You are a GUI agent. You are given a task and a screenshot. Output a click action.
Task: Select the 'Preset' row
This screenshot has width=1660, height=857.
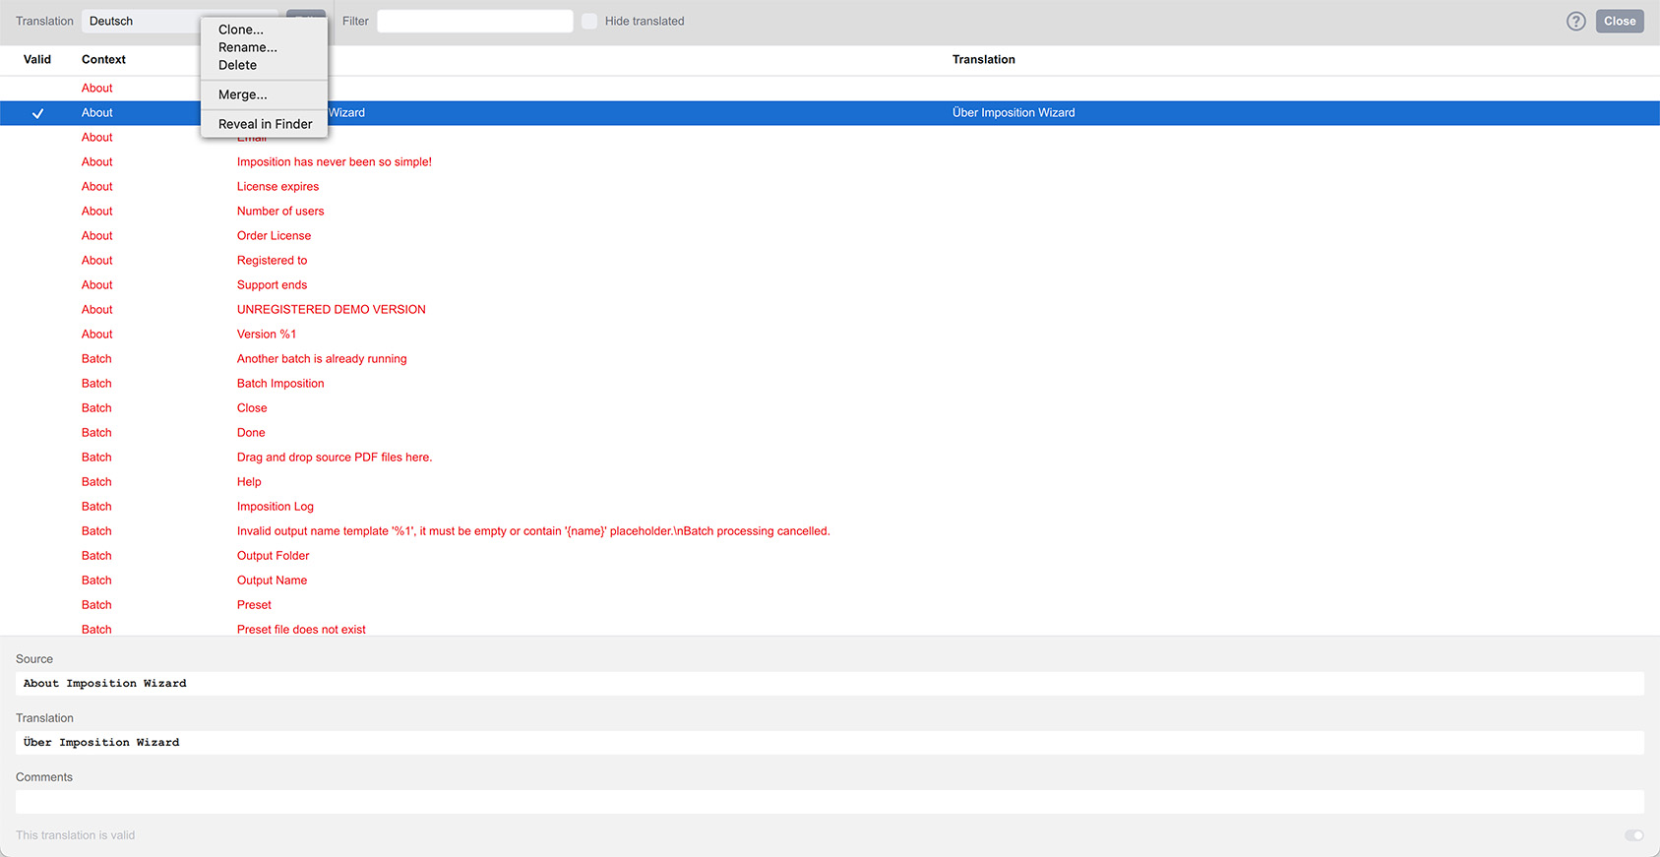tap(830, 605)
